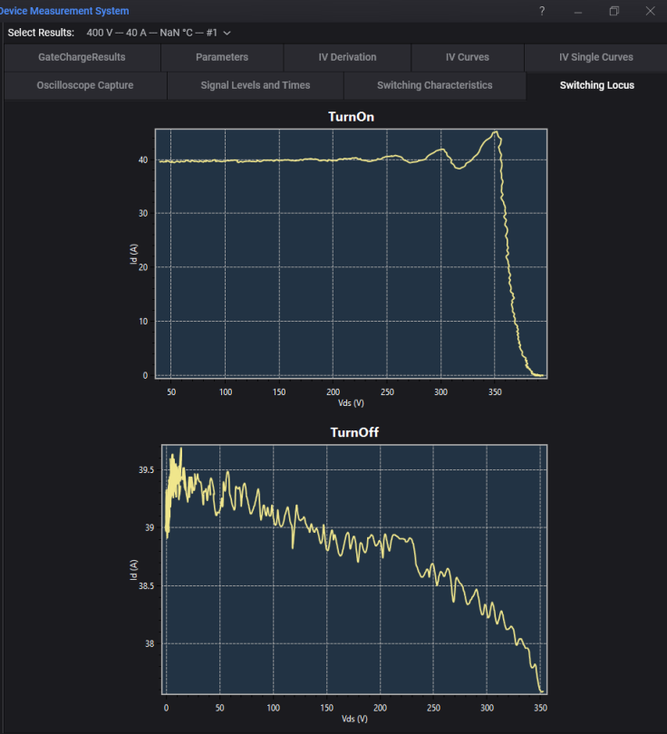
Task: Click the TurnOff chart title
Action: coord(354,432)
